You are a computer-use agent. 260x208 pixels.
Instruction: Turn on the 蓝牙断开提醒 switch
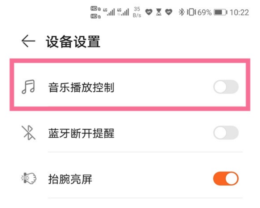click(226, 133)
